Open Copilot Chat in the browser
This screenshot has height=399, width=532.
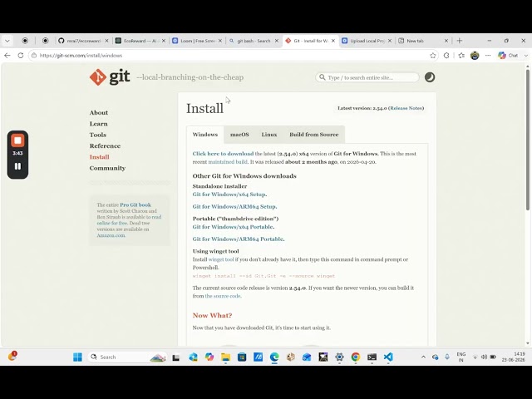[x=508, y=56]
